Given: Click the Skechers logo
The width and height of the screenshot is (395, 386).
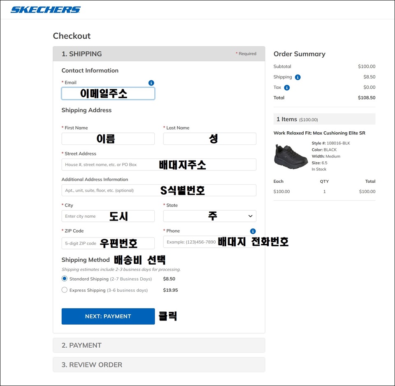Looking at the screenshot, I should tap(46, 9).
